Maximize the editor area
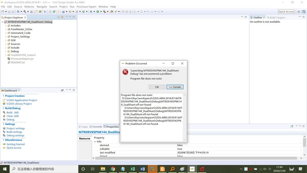The image size is (307, 173). click(x=246, y=17)
